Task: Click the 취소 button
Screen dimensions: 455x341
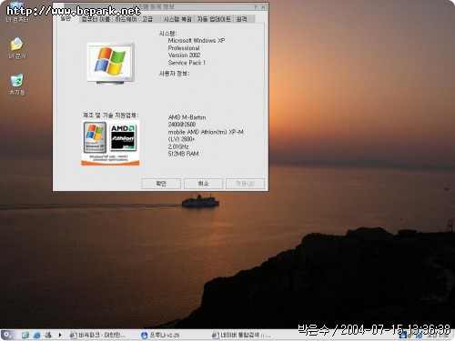Action: tap(203, 184)
